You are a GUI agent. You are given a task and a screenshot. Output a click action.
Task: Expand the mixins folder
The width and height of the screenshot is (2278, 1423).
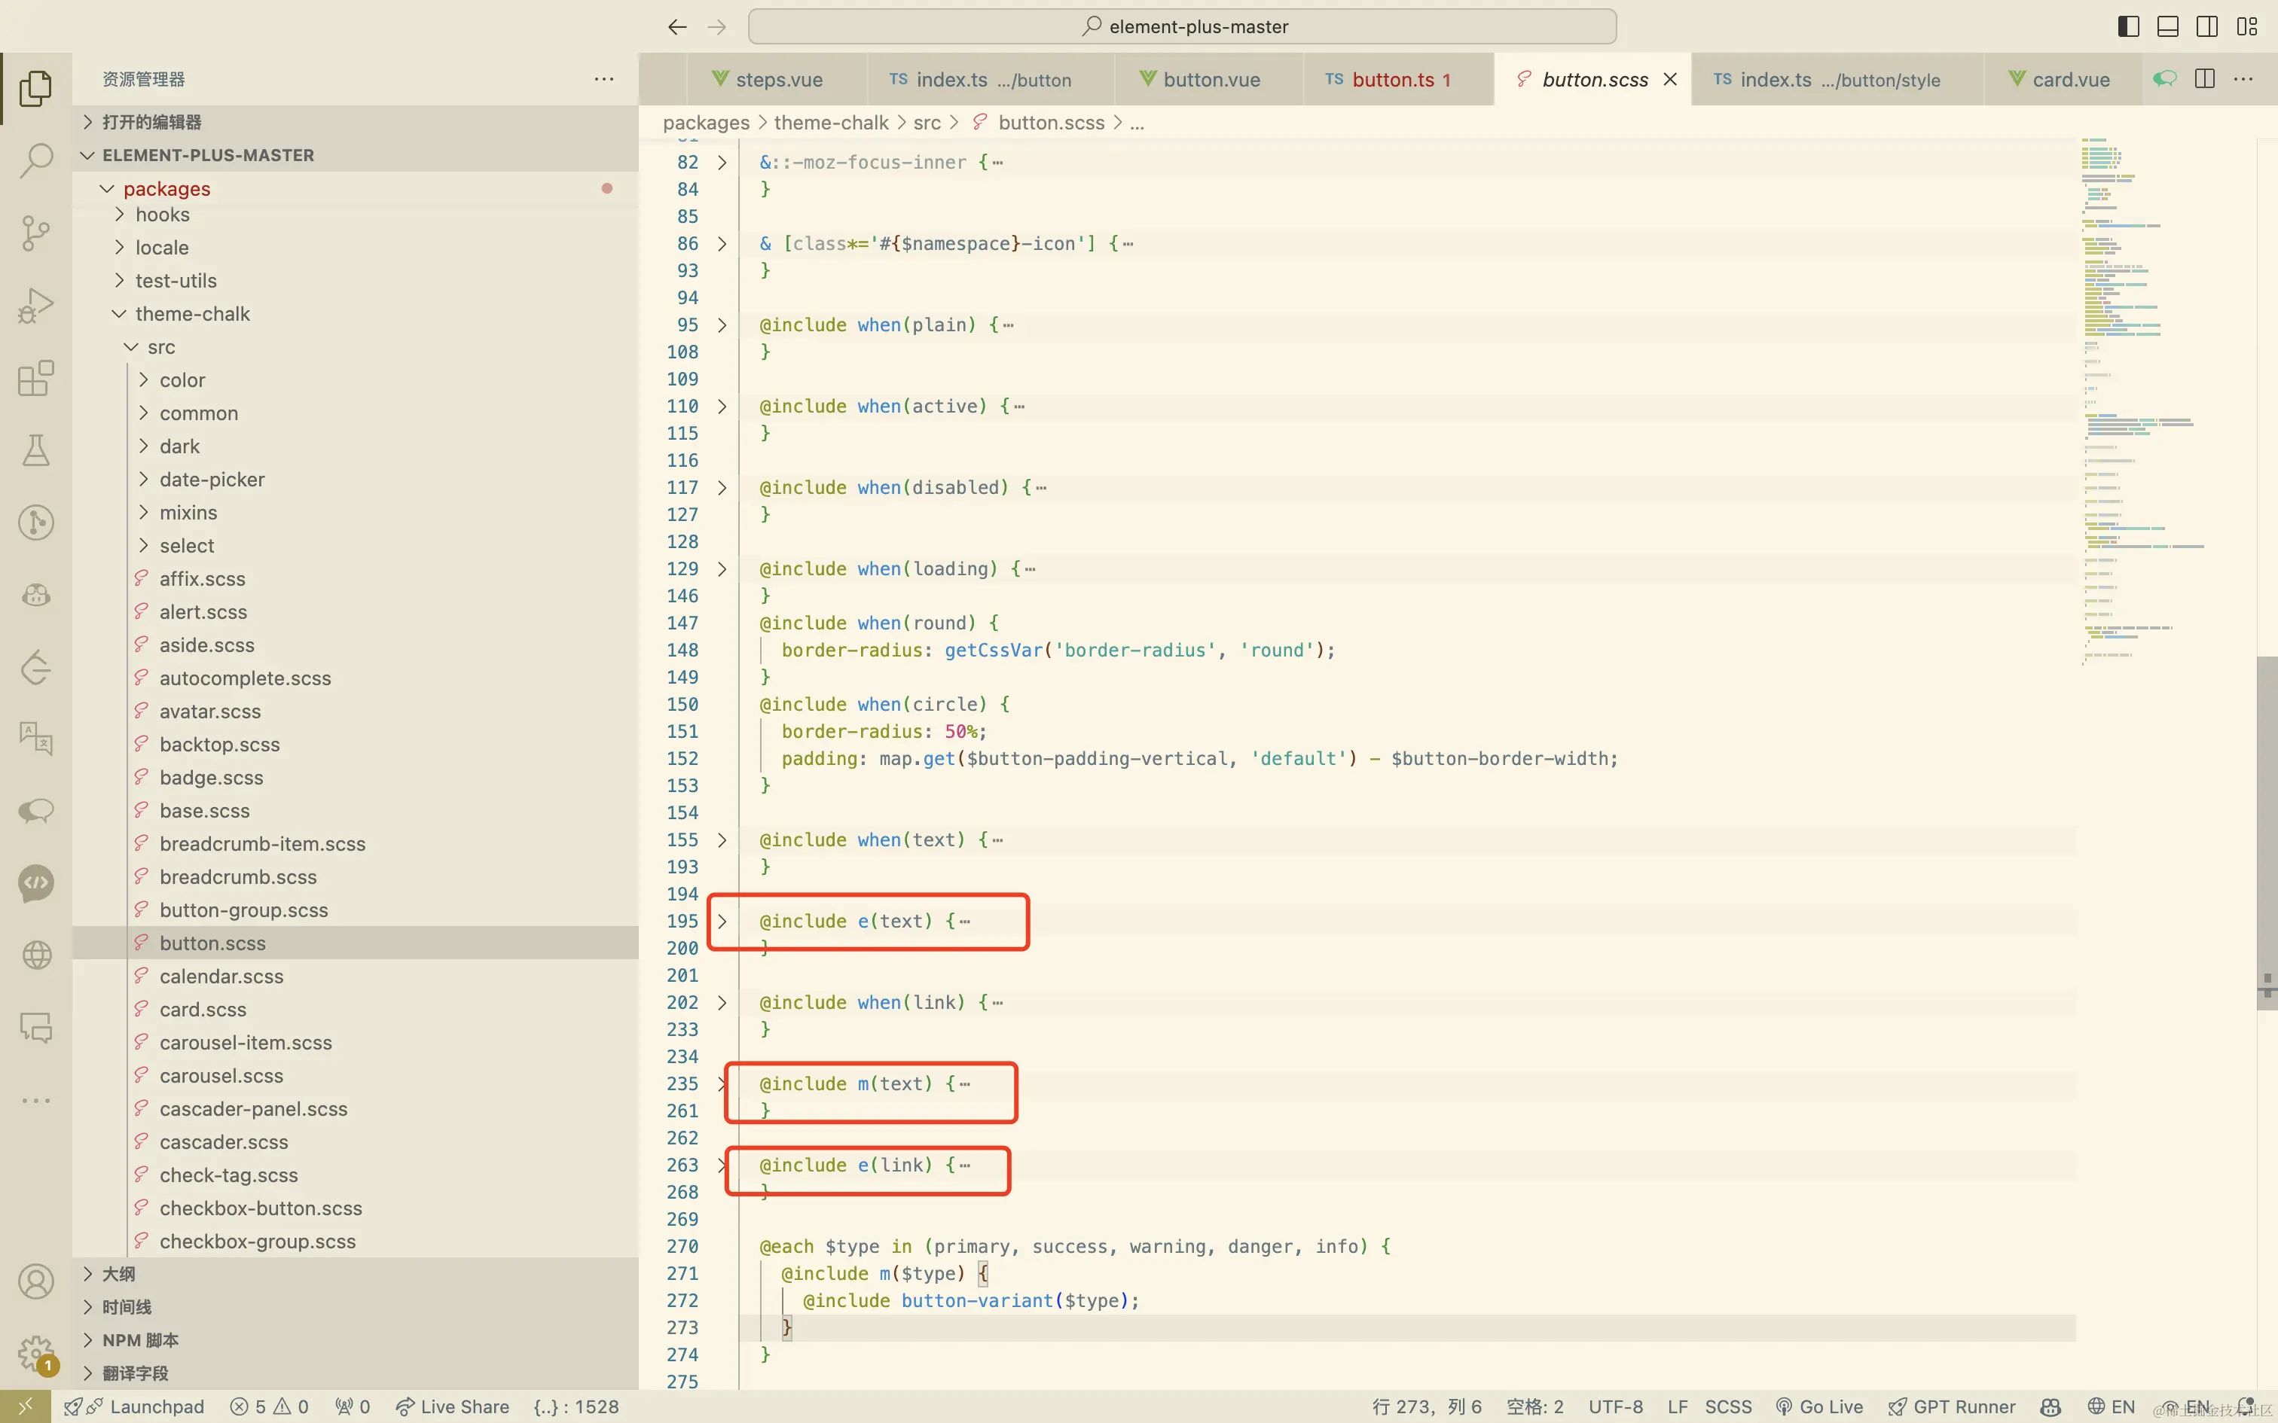(188, 513)
